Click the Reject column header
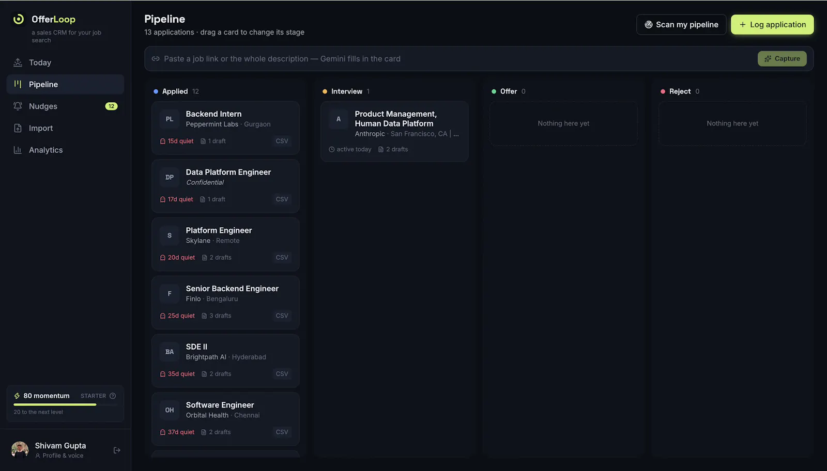 (680, 91)
